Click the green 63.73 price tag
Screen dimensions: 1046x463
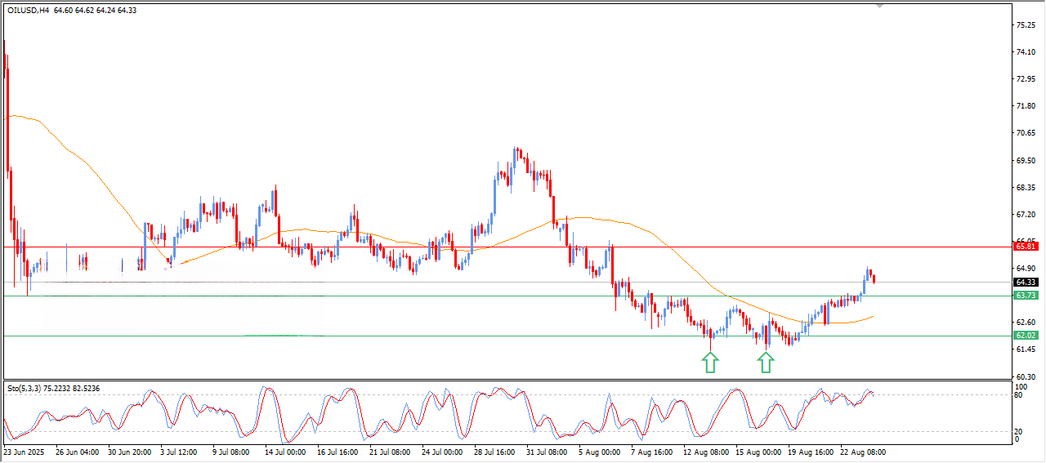tap(1026, 296)
